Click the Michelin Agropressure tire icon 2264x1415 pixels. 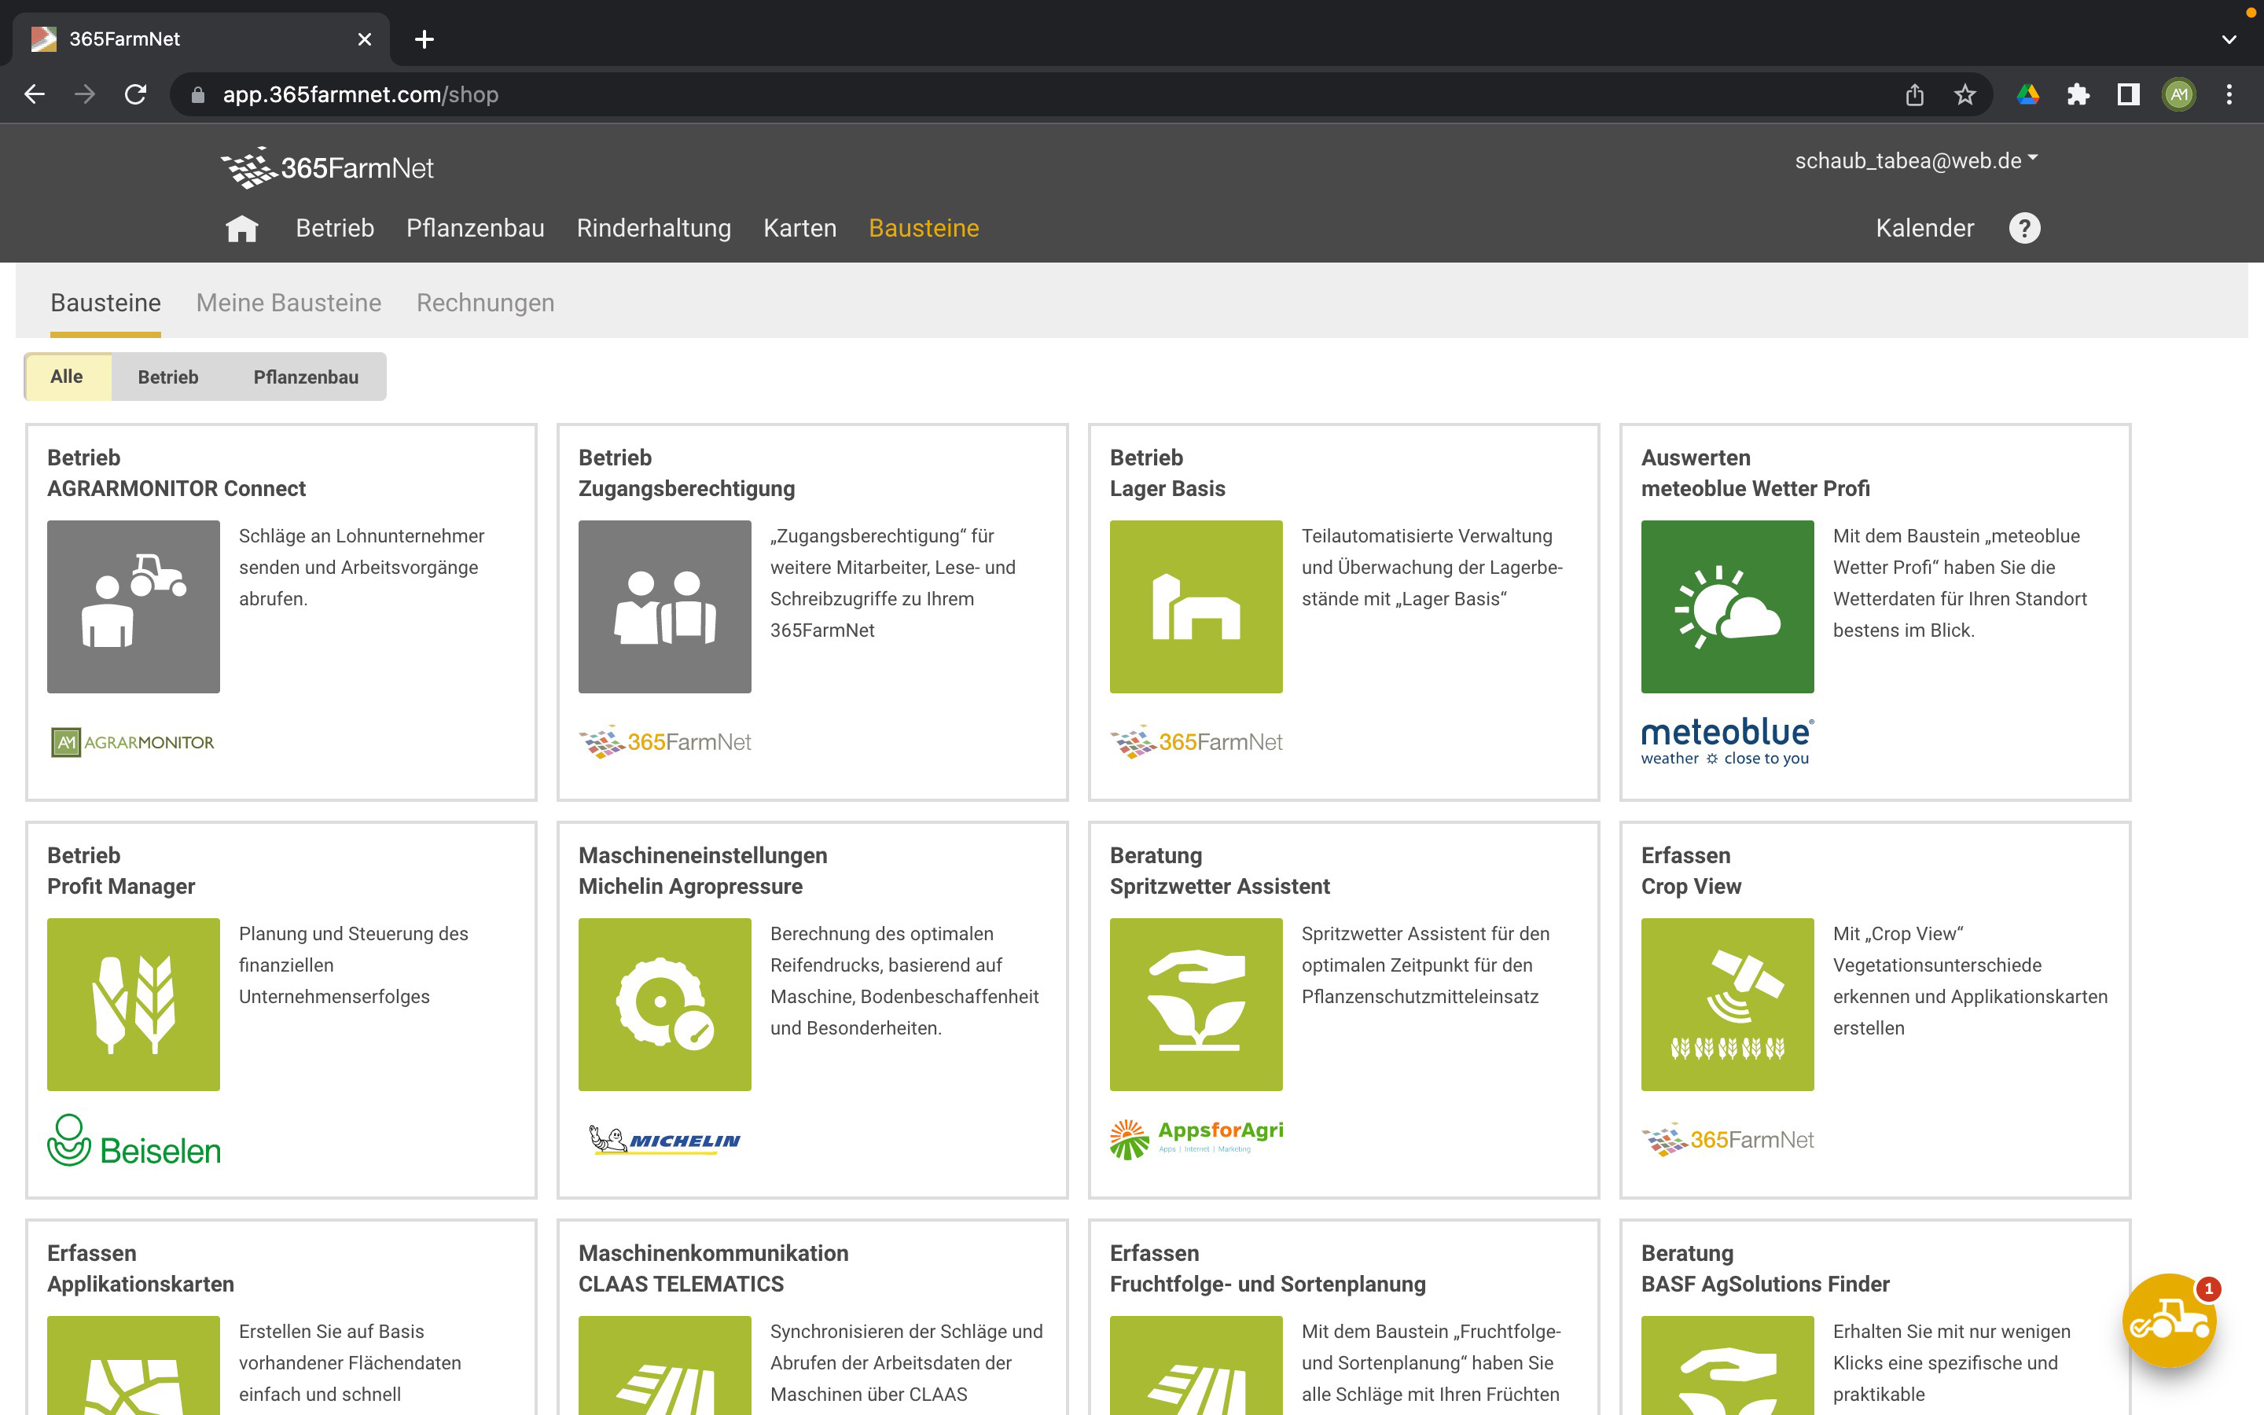(665, 1004)
